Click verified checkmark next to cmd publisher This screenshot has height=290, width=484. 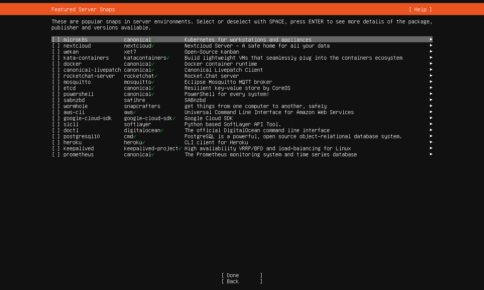135,136
